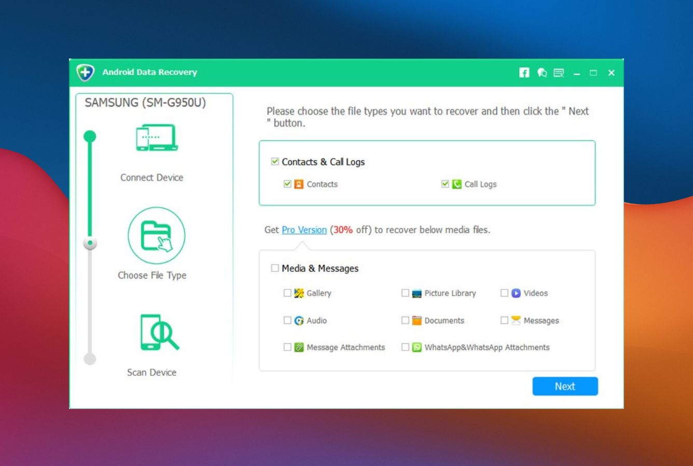Open the chat support bubble icon
Screen dimensions: 693x466
point(542,72)
